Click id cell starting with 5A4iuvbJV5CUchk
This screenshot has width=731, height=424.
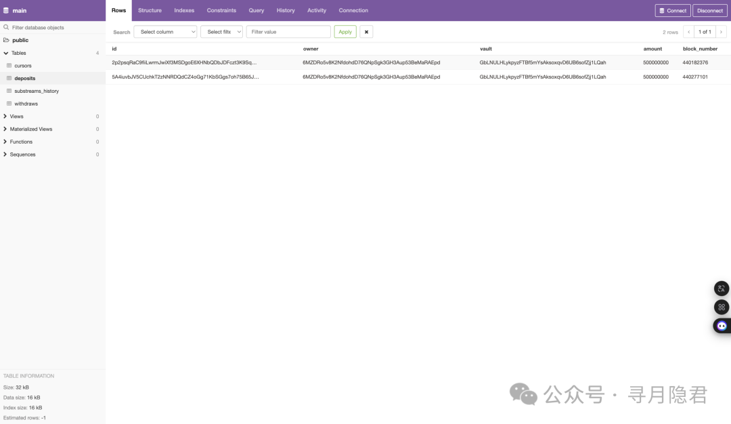click(x=185, y=77)
